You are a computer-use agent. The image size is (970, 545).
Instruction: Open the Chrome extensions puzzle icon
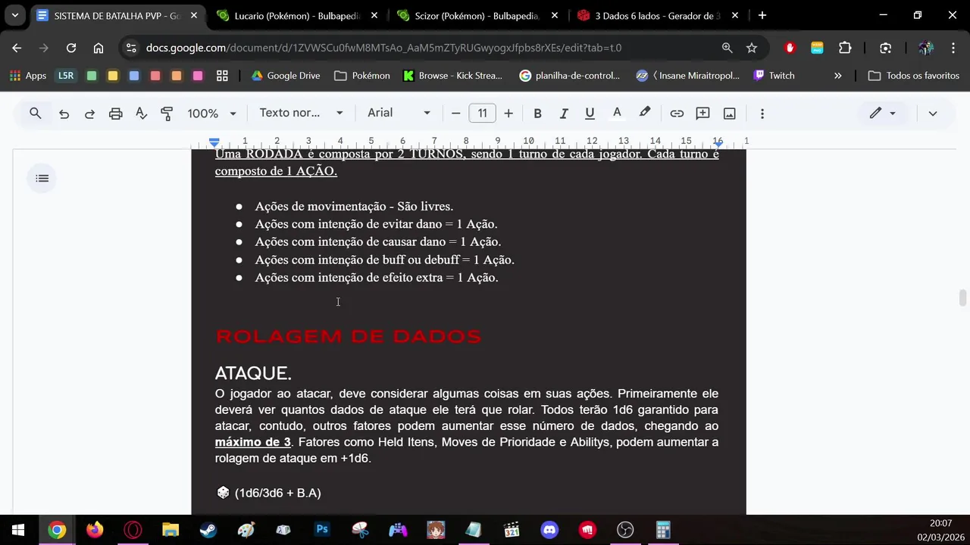845,48
